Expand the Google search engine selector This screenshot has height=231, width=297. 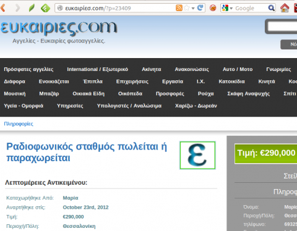227,8
